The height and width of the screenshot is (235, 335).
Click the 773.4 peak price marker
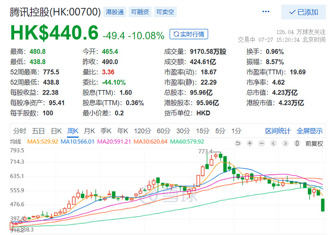[x=205, y=151]
